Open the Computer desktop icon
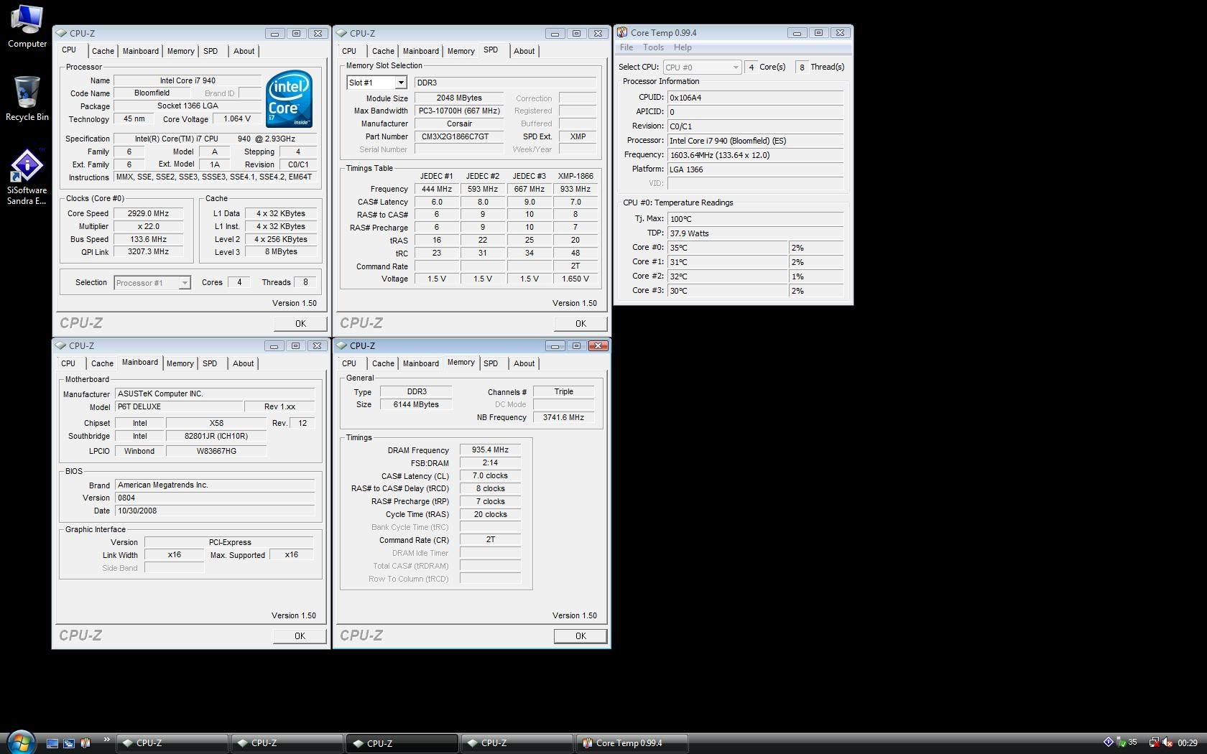The image size is (1207, 754). coord(27,26)
